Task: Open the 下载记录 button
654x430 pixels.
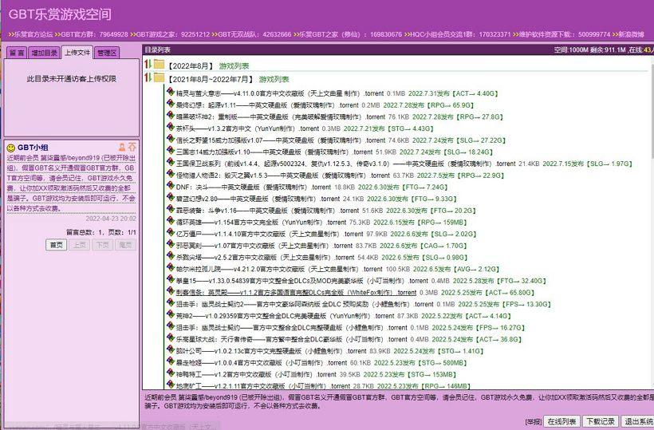Action: 601,421
